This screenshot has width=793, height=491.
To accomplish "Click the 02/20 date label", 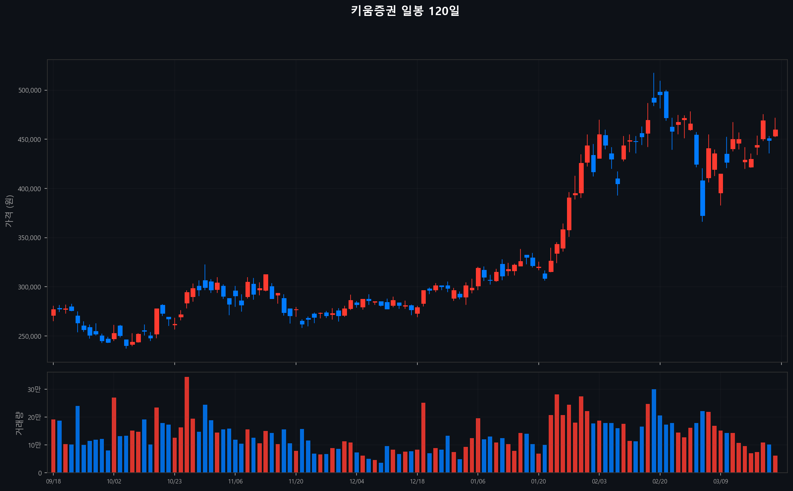I will coord(660,481).
